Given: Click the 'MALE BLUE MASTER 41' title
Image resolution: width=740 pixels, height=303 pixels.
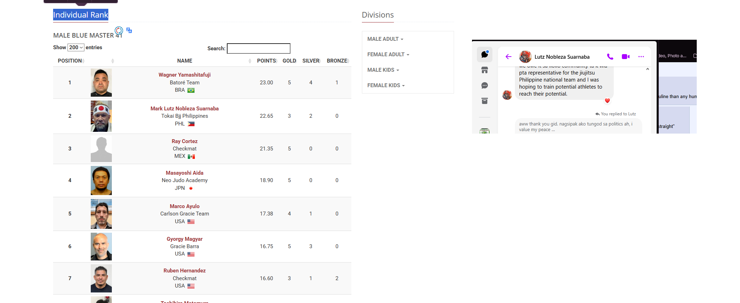Looking at the screenshot, I should (x=88, y=36).
